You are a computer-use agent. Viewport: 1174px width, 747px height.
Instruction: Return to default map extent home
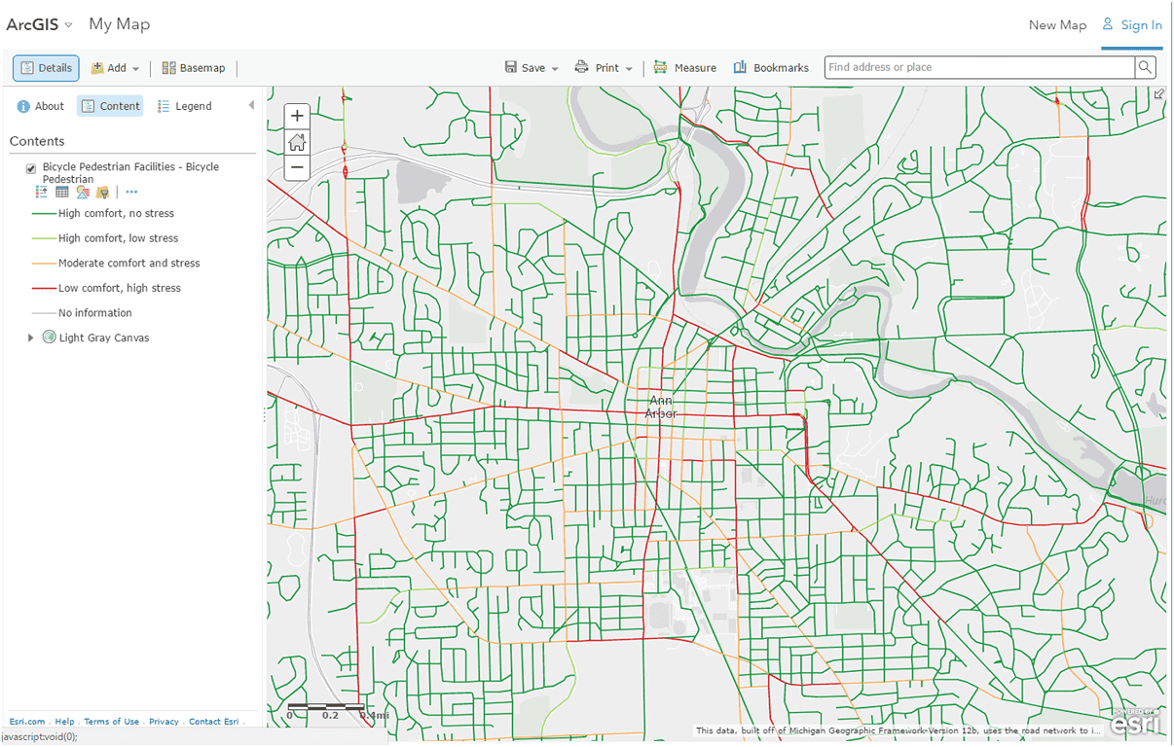point(297,142)
